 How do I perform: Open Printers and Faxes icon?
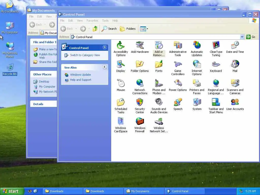pyautogui.click(x=197, y=87)
